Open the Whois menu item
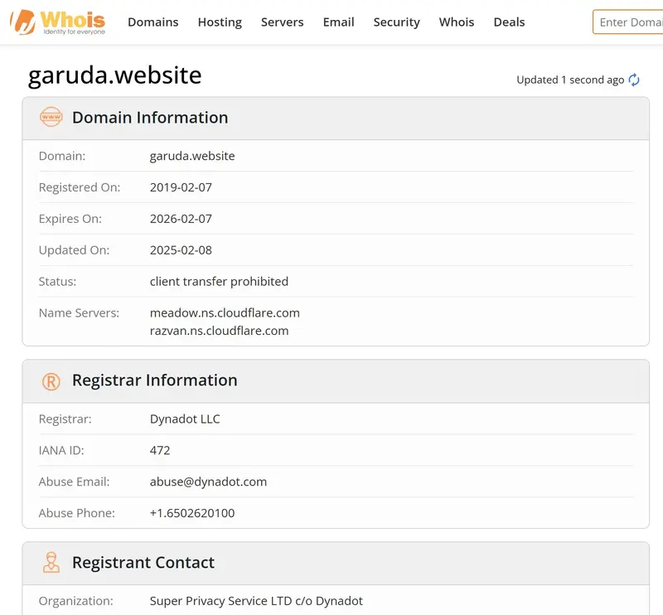The width and height of the screenshot is (663, 615). [x=457, y=22]
